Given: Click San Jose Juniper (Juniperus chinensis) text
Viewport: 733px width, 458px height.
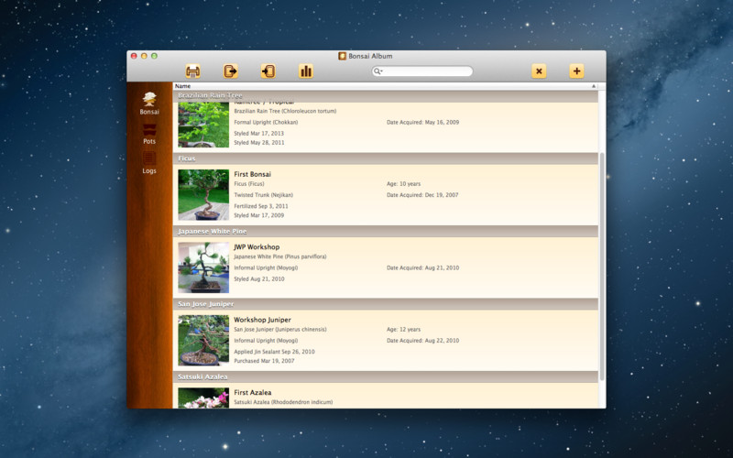Looking at the screenshot, I should (280, 330).
